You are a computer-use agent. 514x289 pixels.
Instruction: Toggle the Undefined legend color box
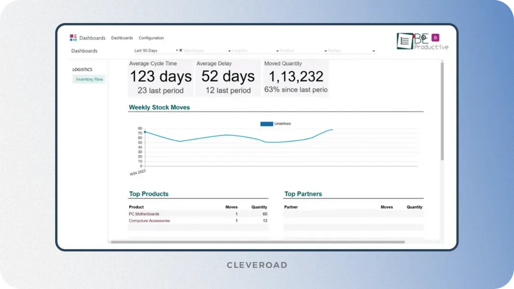pos(266,124)
